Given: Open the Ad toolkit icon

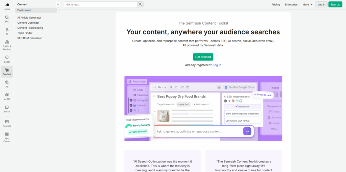Looking at the screenshot, I should coord(7,84).
